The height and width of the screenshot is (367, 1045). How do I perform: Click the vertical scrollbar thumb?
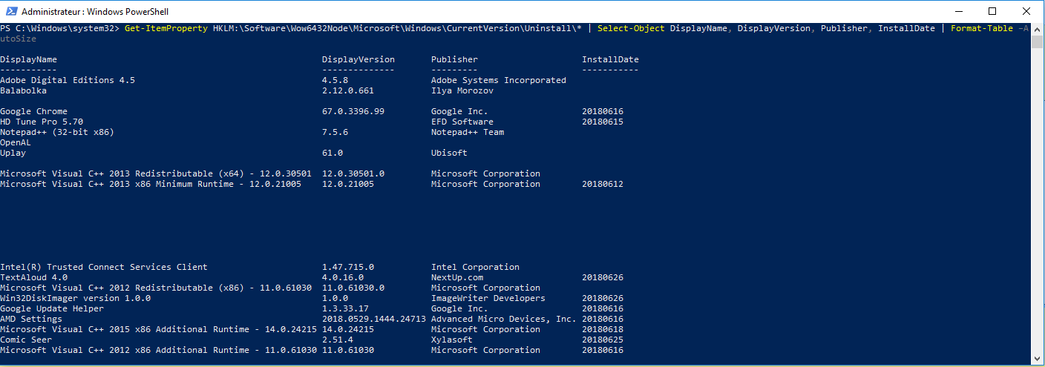pos(1038,42)
